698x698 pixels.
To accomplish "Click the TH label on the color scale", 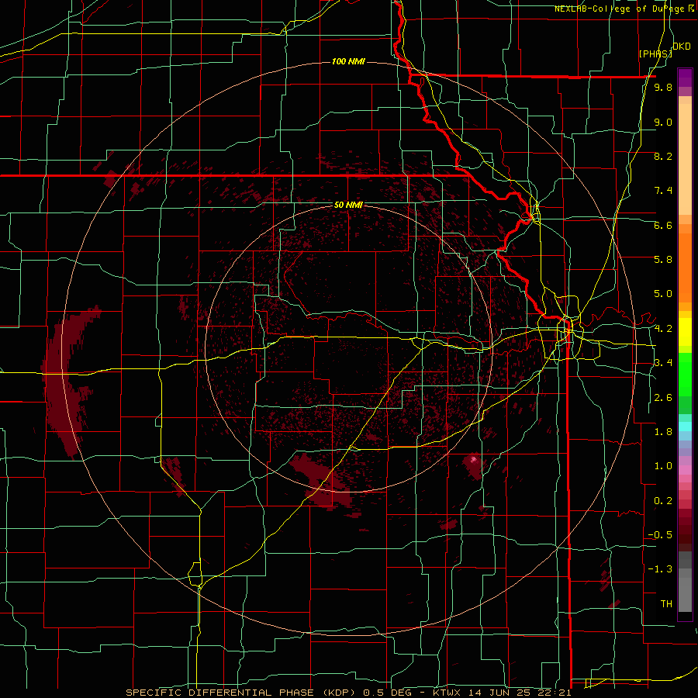I will click(666, 603).
